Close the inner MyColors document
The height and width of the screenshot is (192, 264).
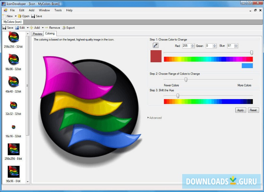click(x=260, y=10)
